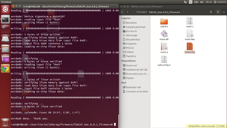Image resolution: width=227 pixels, height=128 pixels.
Task: Click the disk drive launcher icon
Action: (x=5, y=39)
